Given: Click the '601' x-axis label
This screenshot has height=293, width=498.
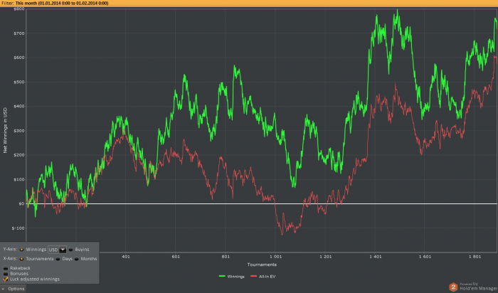Looking at the screenshot, I should pyautogui.click(x=176, y=257).
